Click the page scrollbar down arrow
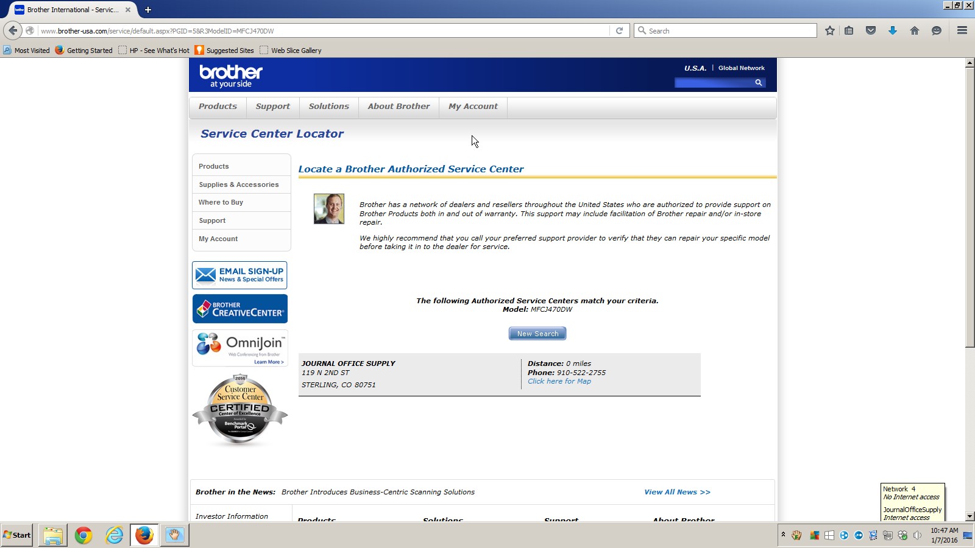Viewport: 975px width, 548px height. coord(970,516)
